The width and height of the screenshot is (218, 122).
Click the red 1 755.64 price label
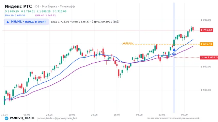coord(206,30)
